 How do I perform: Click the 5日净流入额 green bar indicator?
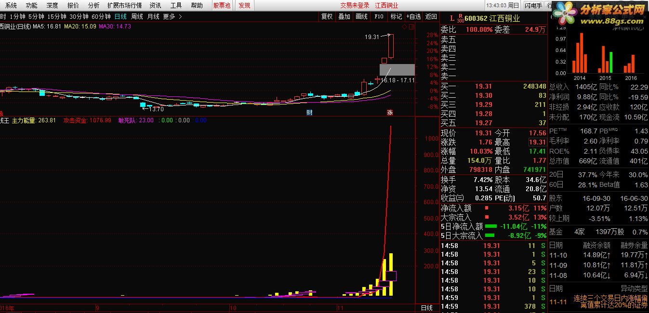pyautogui.click(x=490, y=226)
